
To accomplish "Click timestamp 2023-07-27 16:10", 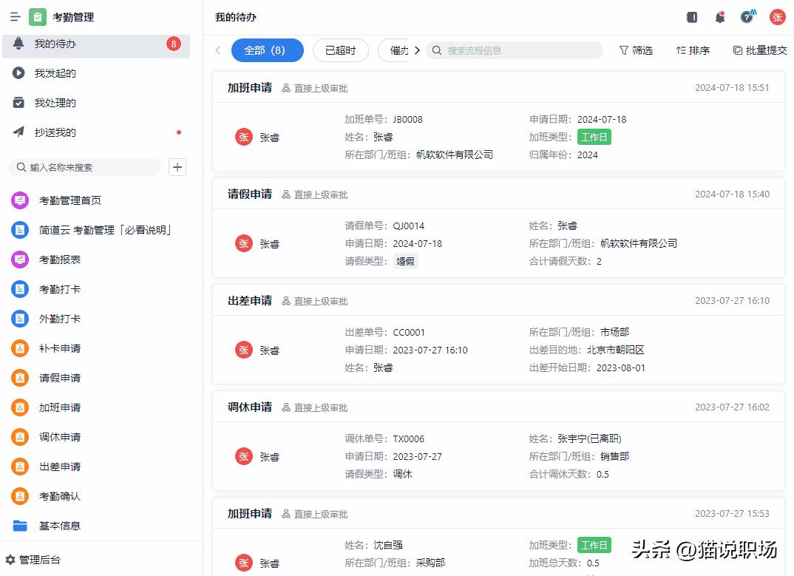I will click(732, 300).
